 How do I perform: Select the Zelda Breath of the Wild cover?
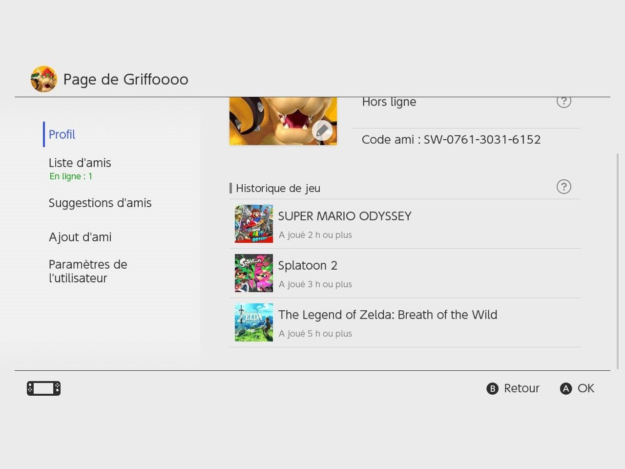coord(254,322)
